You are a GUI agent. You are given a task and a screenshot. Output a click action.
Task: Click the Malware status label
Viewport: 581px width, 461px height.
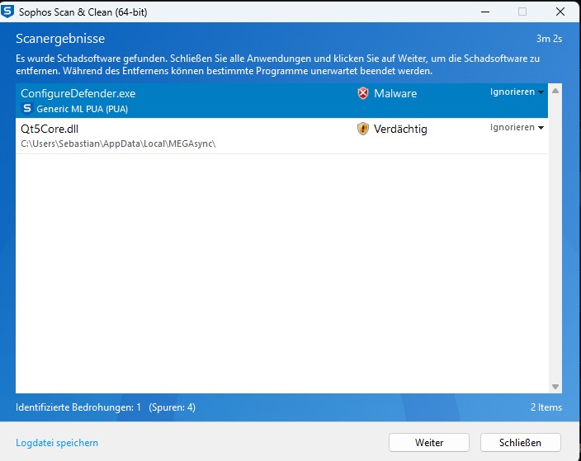tap(395, 93)
